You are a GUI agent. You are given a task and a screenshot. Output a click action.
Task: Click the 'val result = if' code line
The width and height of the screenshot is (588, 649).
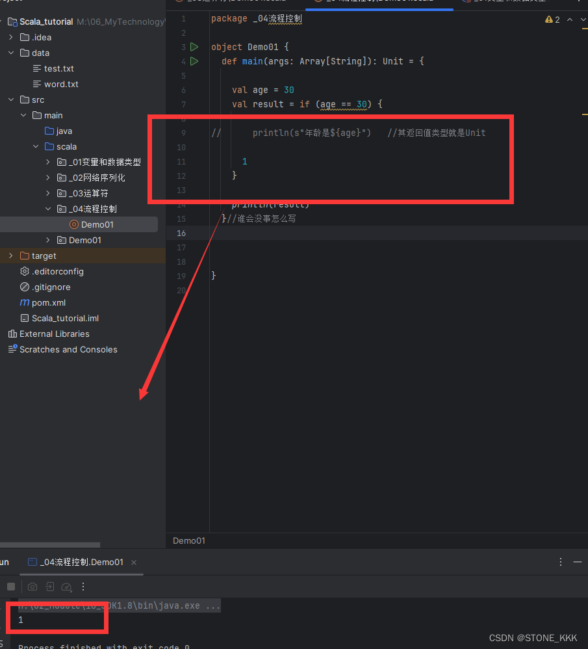point(307,104)
